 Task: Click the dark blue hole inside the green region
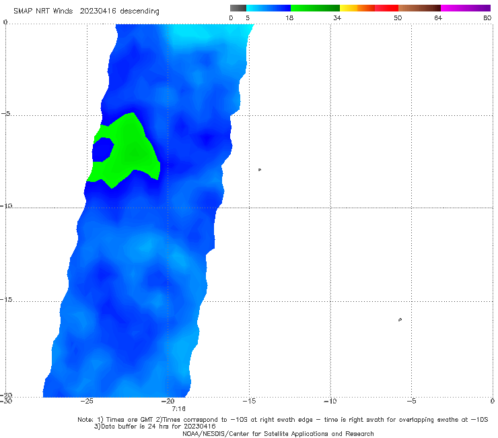click(102, 150)
